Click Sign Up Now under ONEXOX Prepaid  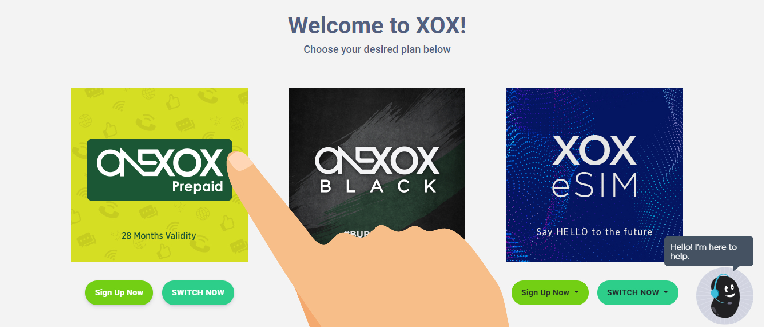click(x=119, y=293)
